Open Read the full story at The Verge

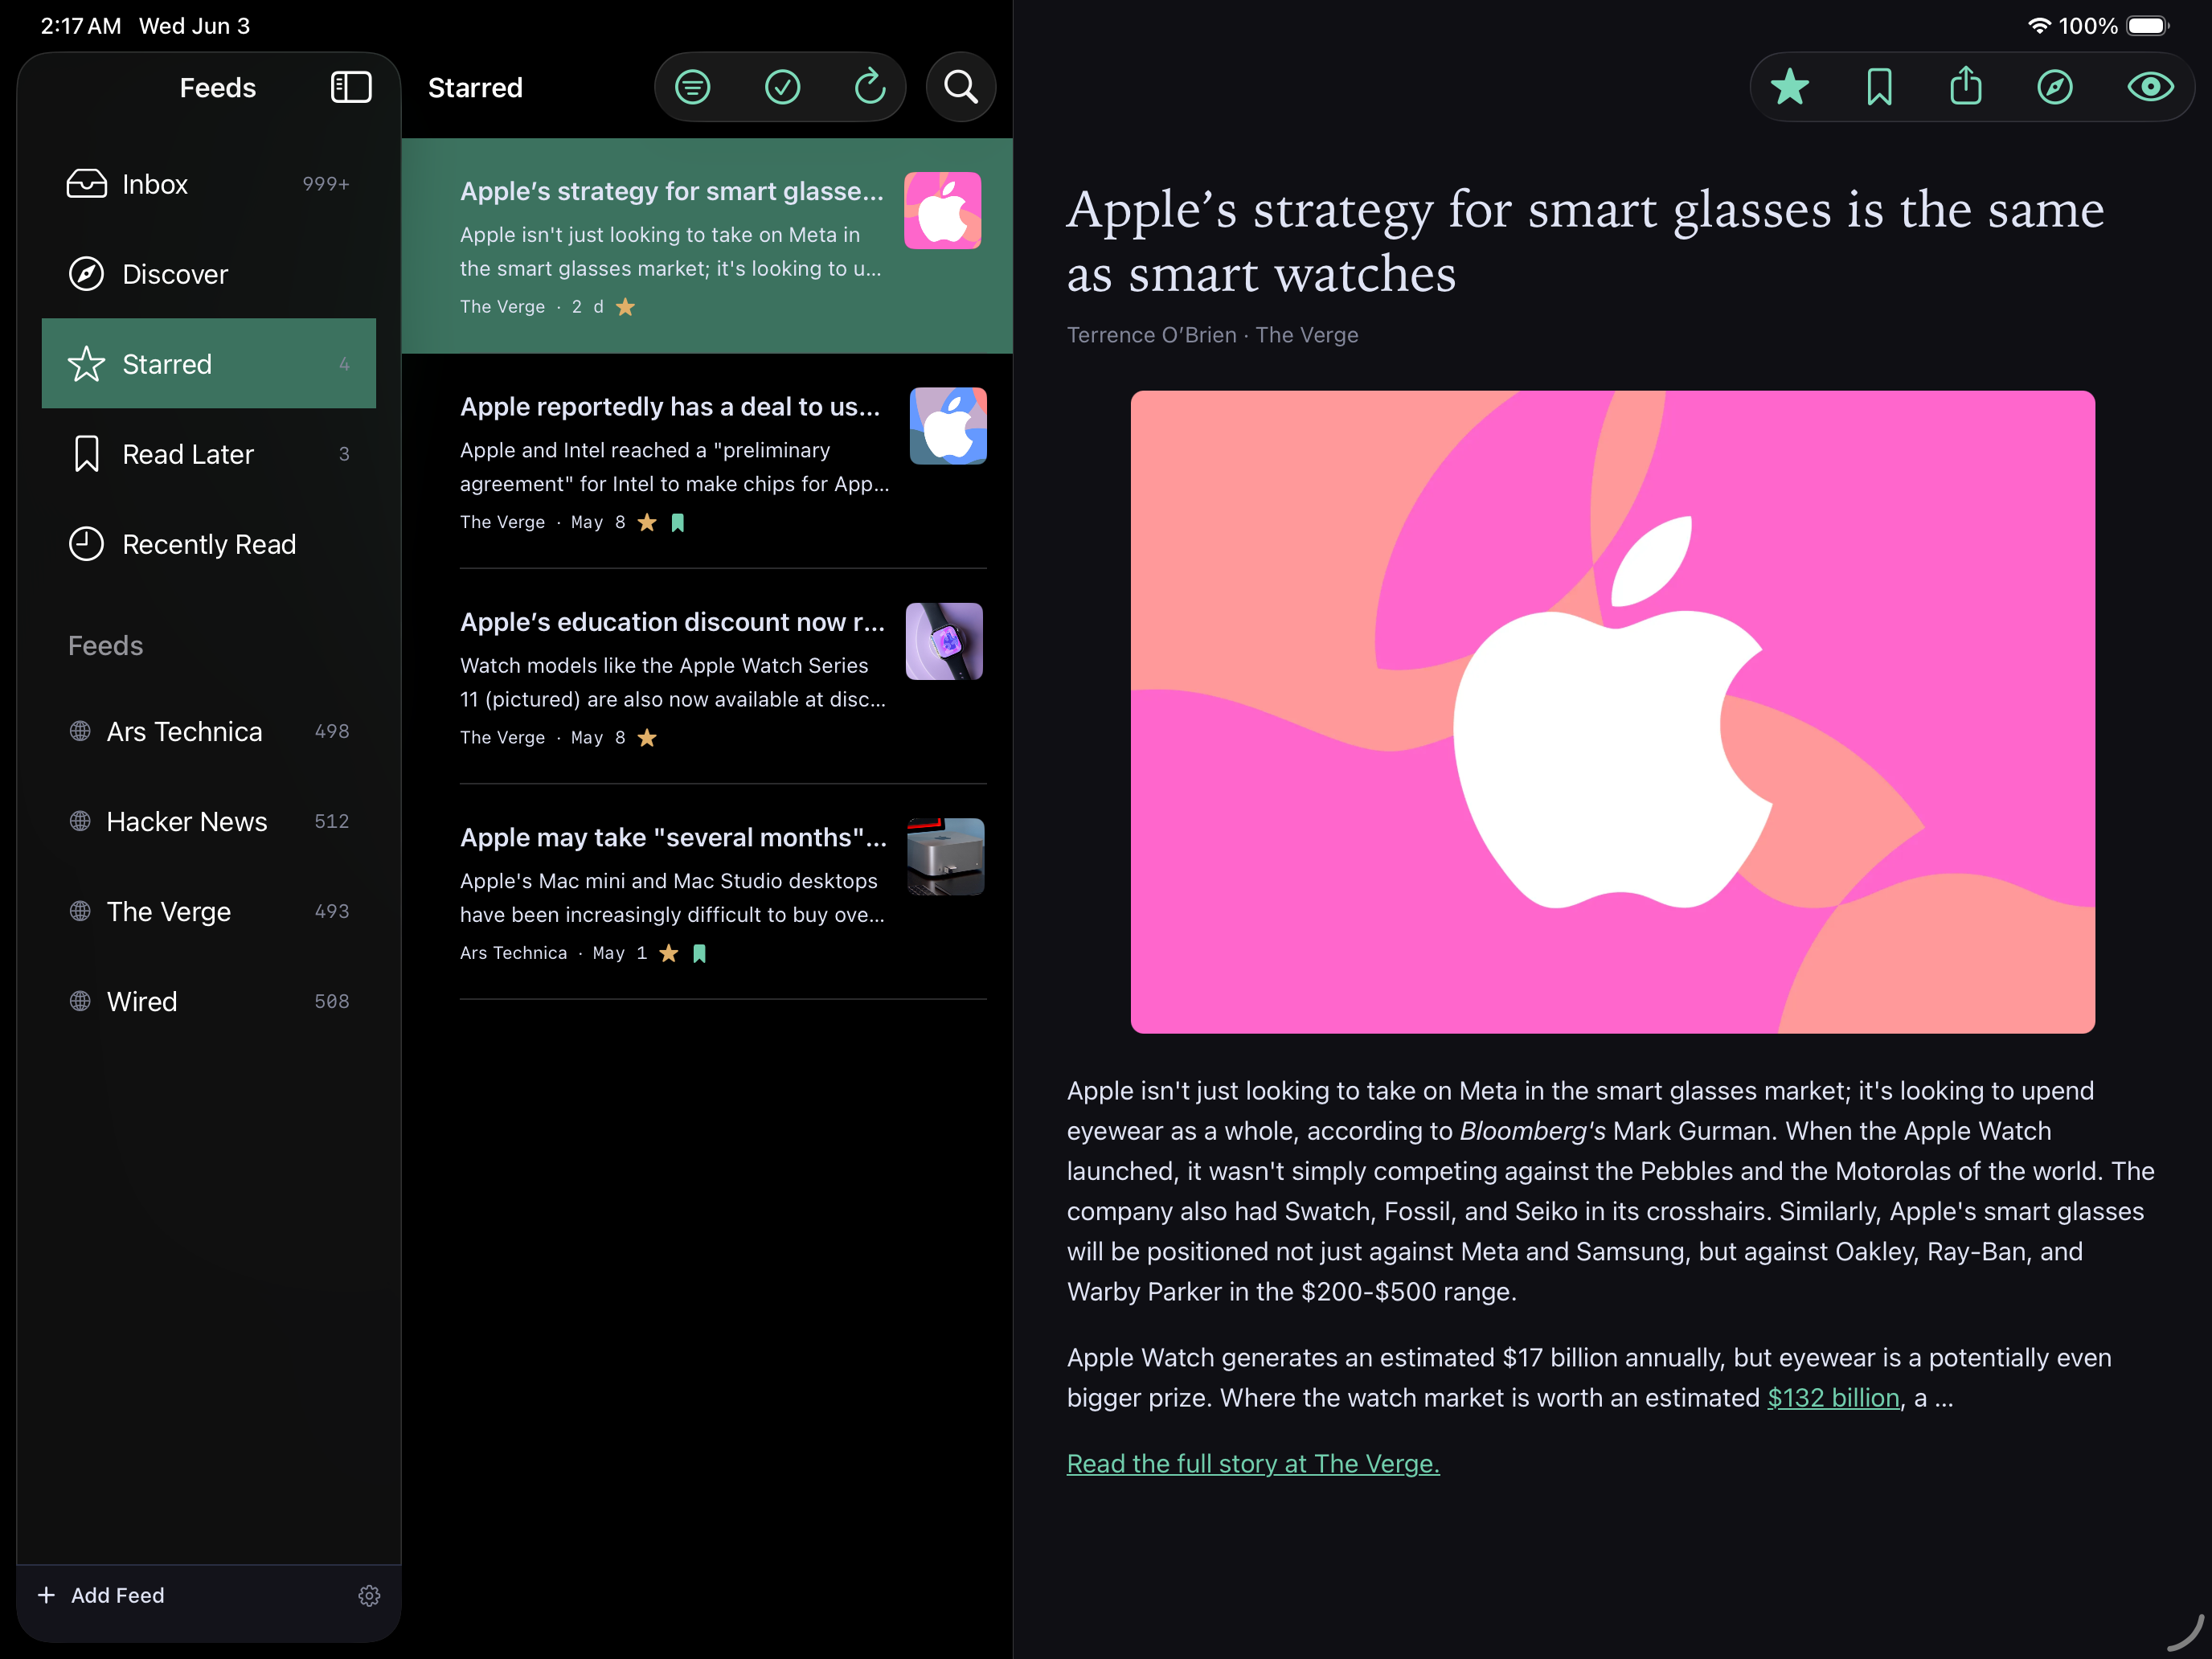pyautogui.click(x=1253, y=1464)
